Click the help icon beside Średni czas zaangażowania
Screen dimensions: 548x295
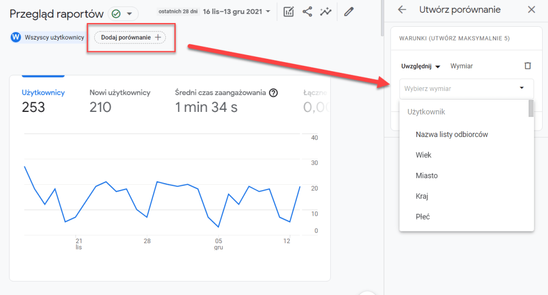point(273,93)
